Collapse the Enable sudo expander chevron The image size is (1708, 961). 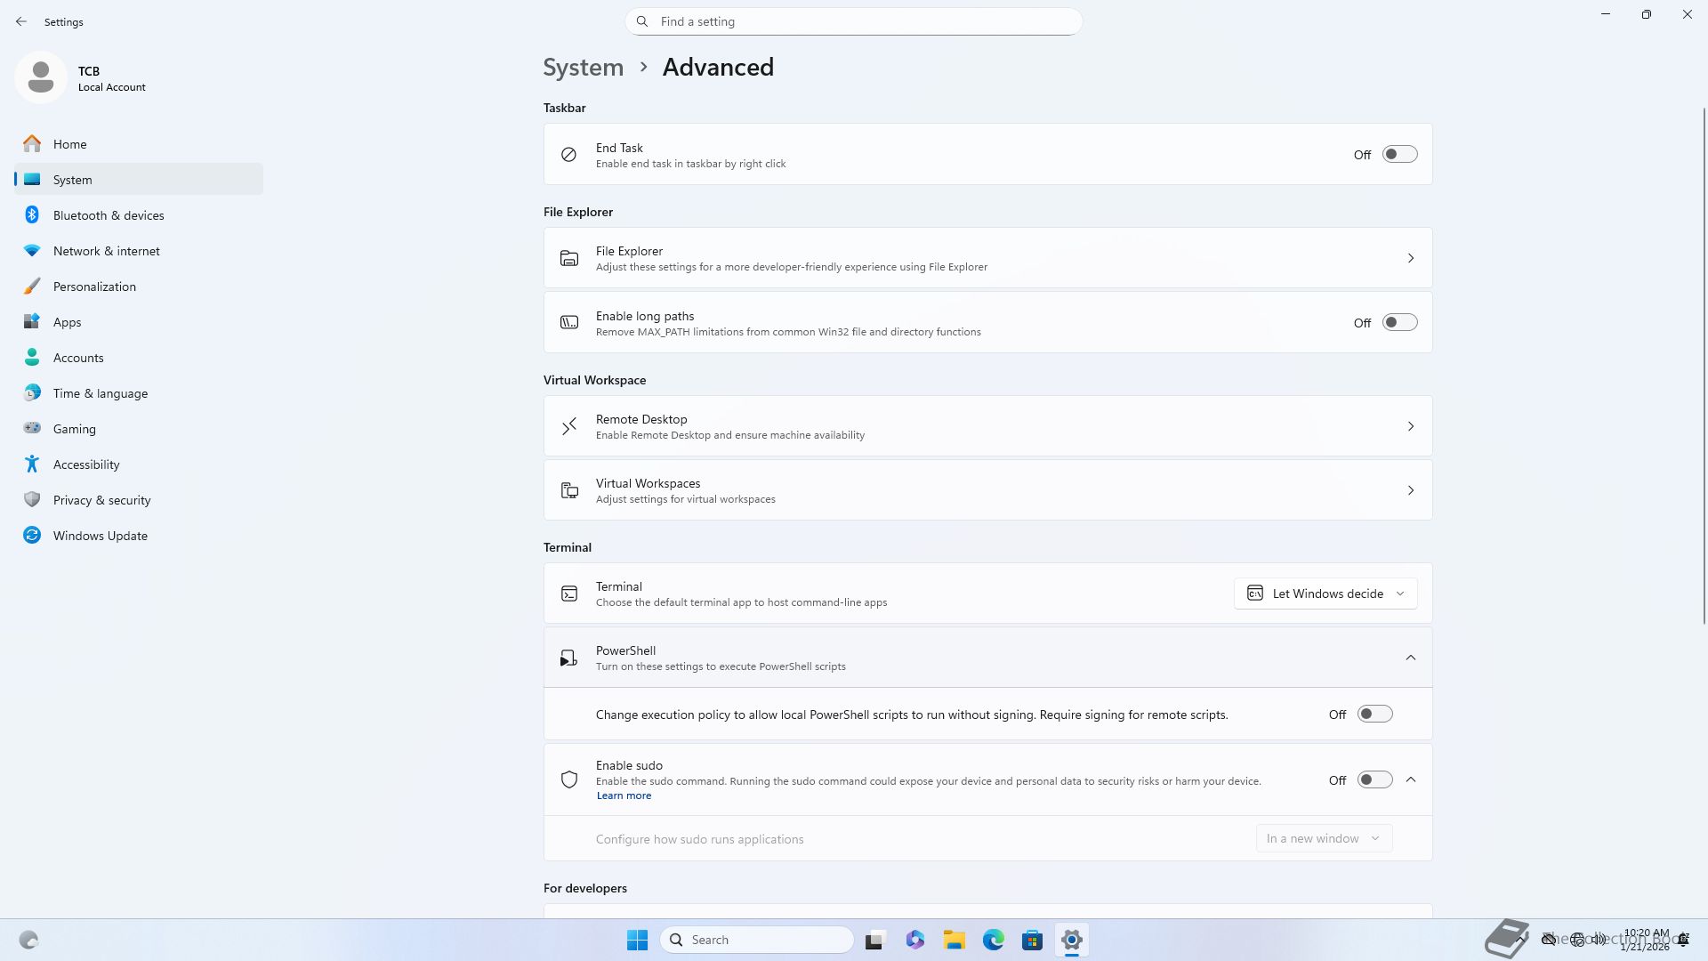coord(1410,780)
